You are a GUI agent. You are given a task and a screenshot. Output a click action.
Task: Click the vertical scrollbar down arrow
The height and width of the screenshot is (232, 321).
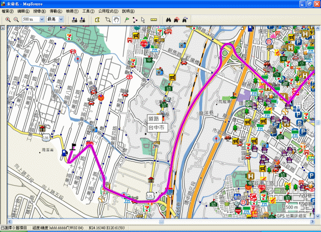[x=318, y=216]
